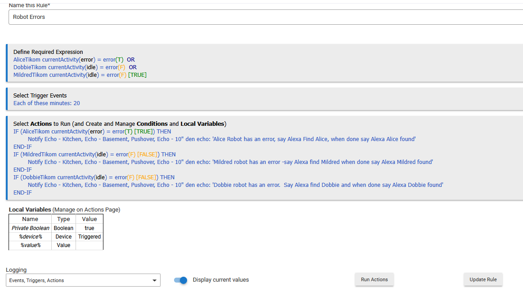Click the Logging dropdown arrow
523x292 pixels.
[154, 280]
